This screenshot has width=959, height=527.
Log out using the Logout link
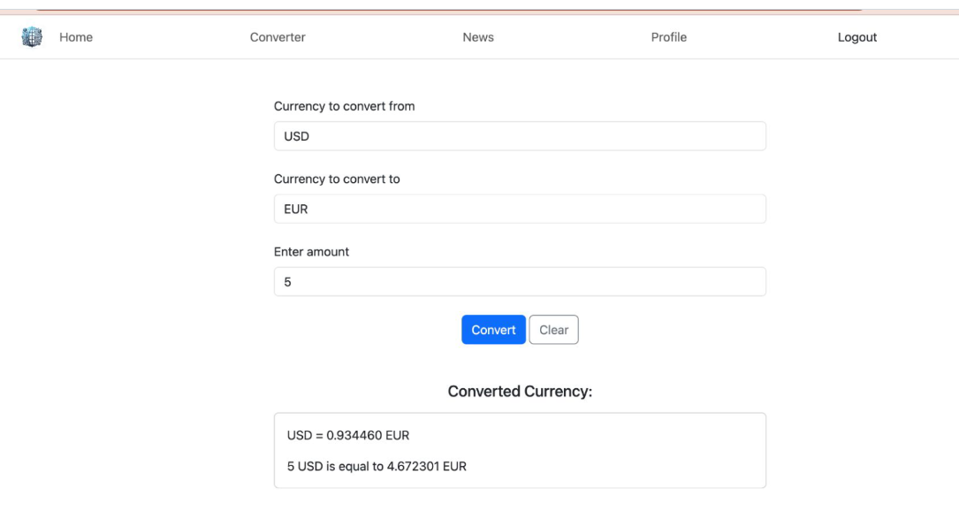coord(856,37)
